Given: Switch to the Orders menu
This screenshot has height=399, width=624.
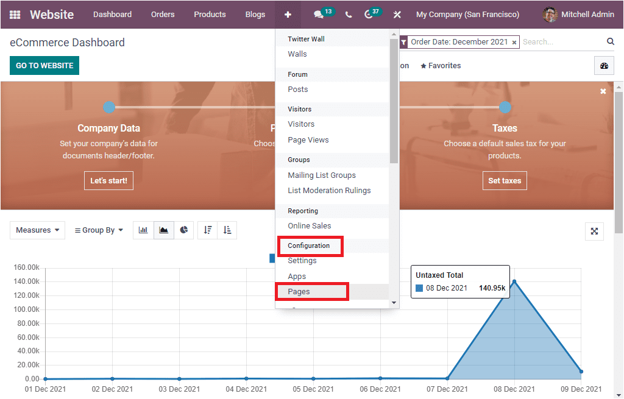Looking at the screenshot, I should 163,14.
